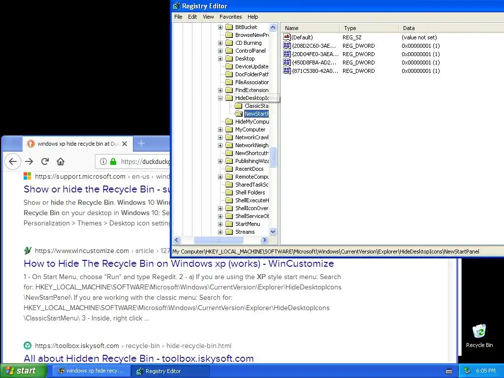This screenshot has height=378, width=504.
Task: Click tree pane horizontal scroll left arrow
Action: click(177, 240)
